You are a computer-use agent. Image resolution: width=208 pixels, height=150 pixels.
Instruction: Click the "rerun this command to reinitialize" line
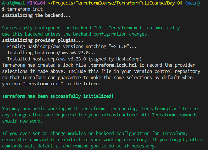tap(102, 140)
